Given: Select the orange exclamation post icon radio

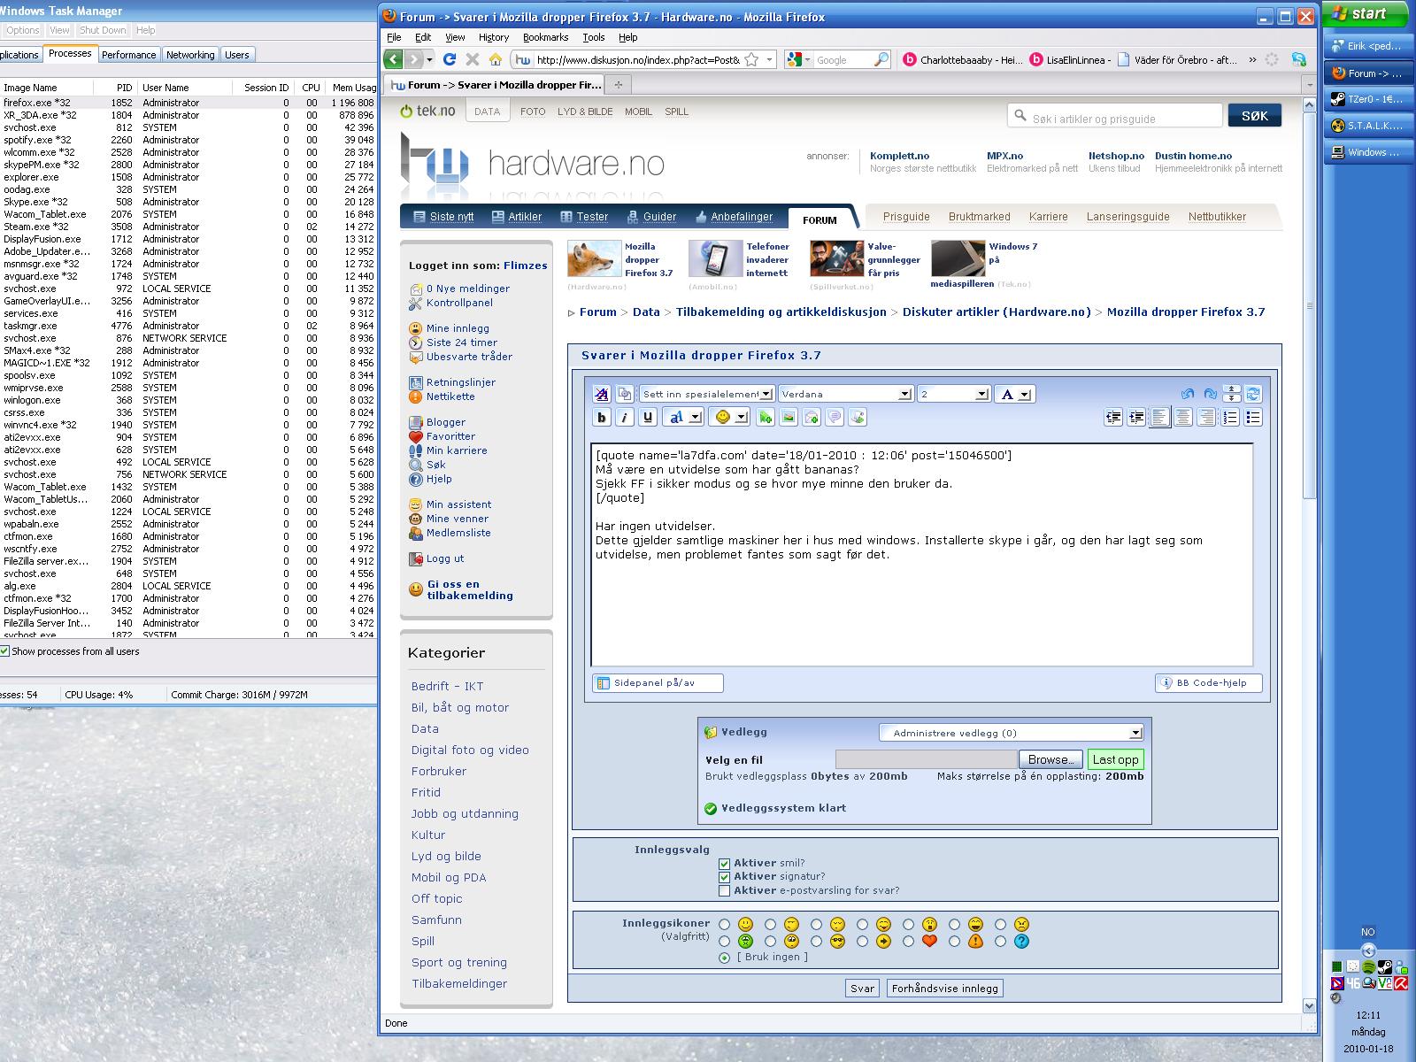Looking at the screenshot, I should pos(955,942).
